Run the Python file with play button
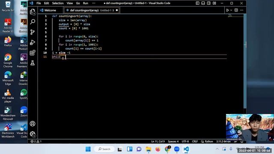The height and width of the screenshot is (154, 274). (x=227, y=10)
